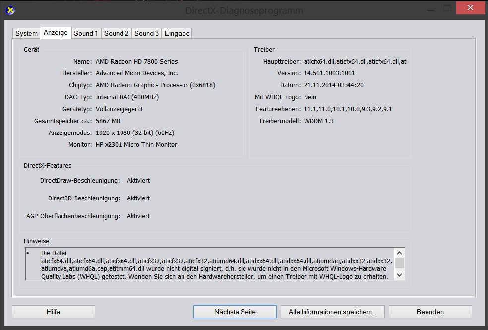Click feature levels '11.1,11.0,10.1,10.0,9.3,9.2,9.1'
The height and width of the screenshot is (330, 488).
point(348,109)
